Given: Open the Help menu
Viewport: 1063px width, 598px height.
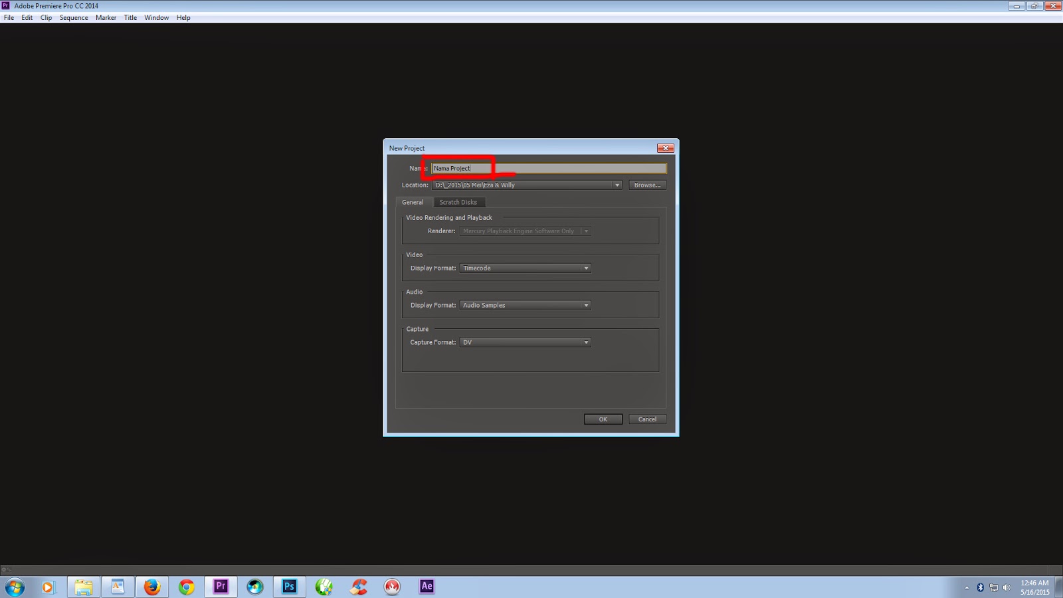Looking at the screenshot, I should pos(183,18).
